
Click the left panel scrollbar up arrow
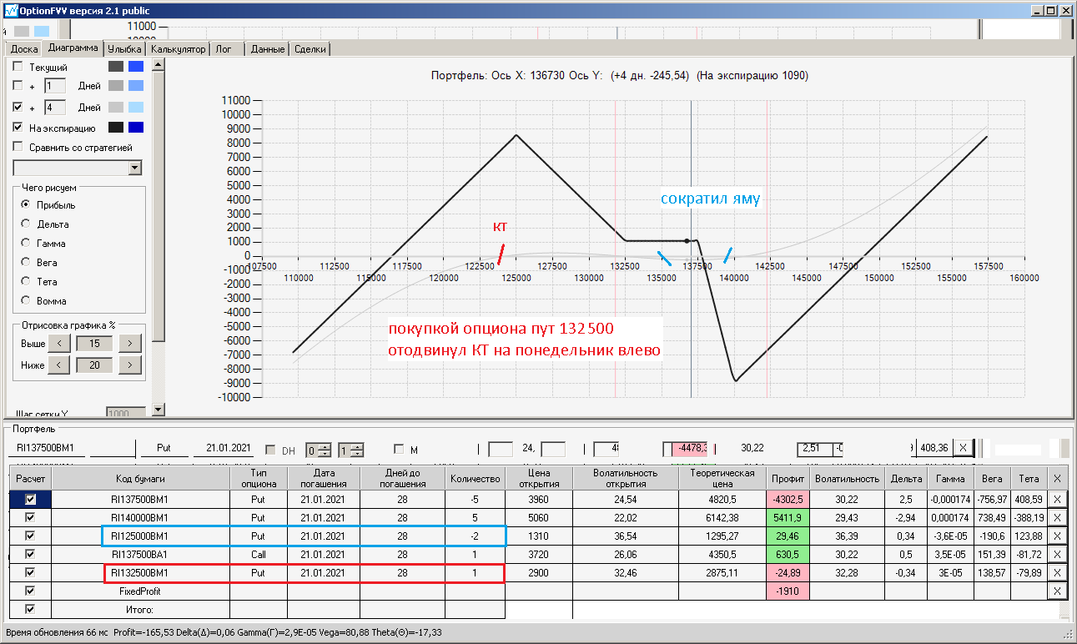point(159,65)
